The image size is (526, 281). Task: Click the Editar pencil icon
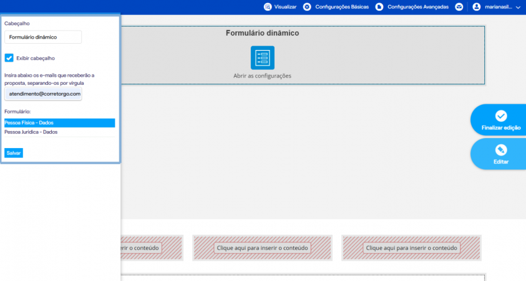pyautogui.click(x=501, y=150)
